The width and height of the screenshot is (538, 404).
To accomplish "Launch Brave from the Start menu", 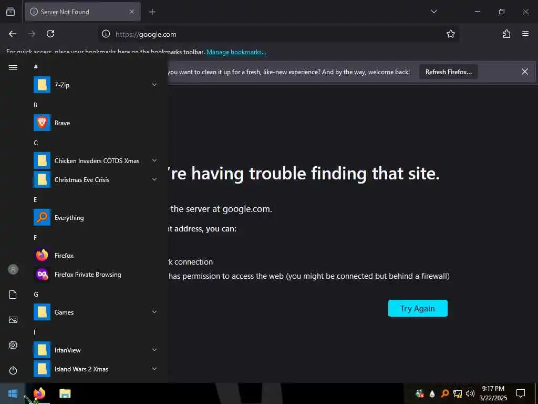I will [96, 123].
